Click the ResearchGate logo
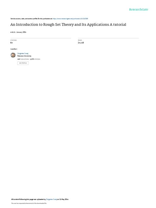Image resolution: width=156 pixels, height=208 pixels. coord(139,10)
